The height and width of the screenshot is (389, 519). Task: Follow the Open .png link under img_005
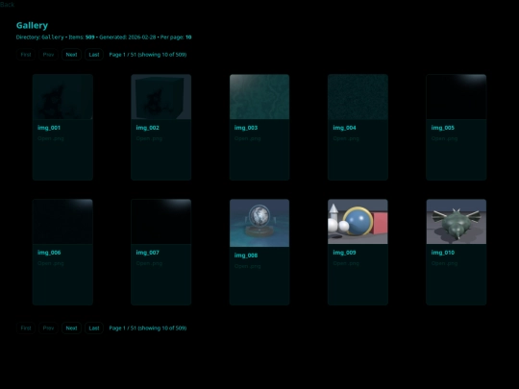tap(445, 138)
